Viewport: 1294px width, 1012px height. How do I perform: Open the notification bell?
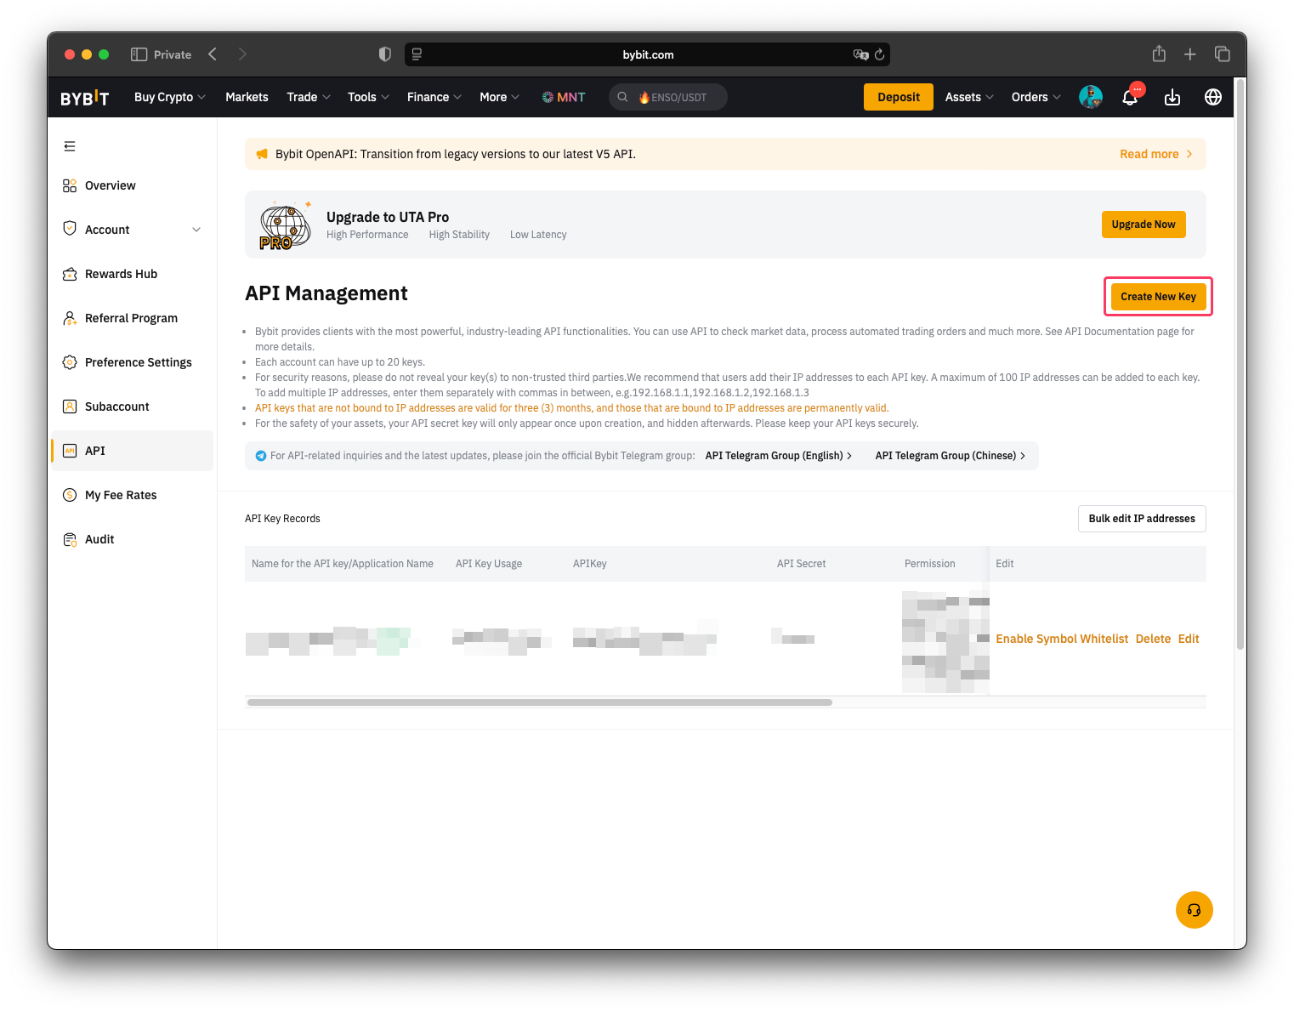tap(1130, 97)
